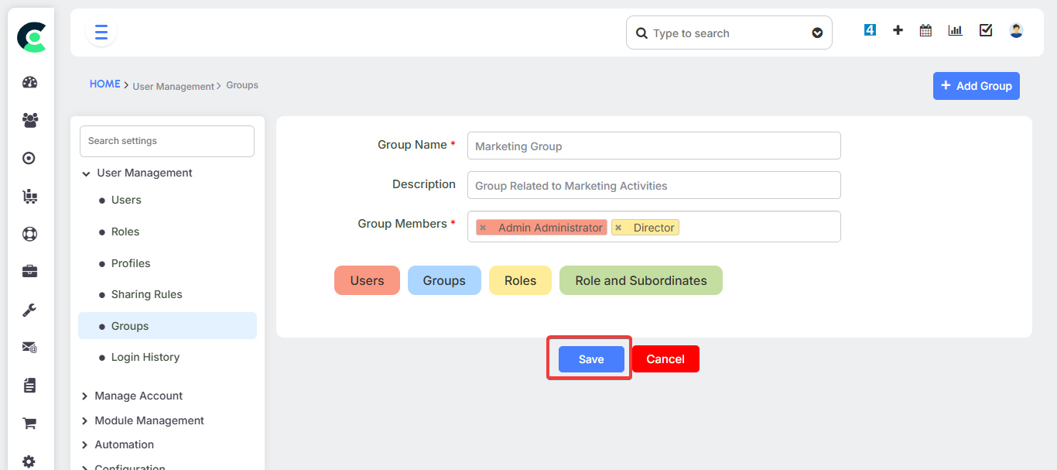Click the Group Name input field

(x=653, y=146)
